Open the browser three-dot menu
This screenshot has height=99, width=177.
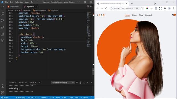pos(174,9)
